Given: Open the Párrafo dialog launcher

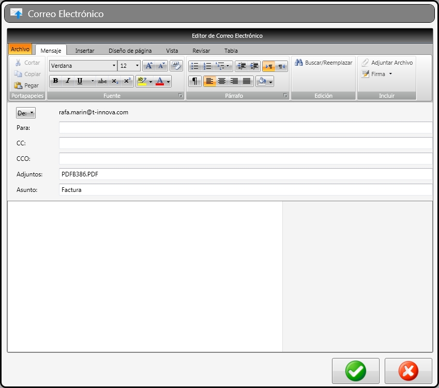Looking at the screenshot, I should 285,96.
